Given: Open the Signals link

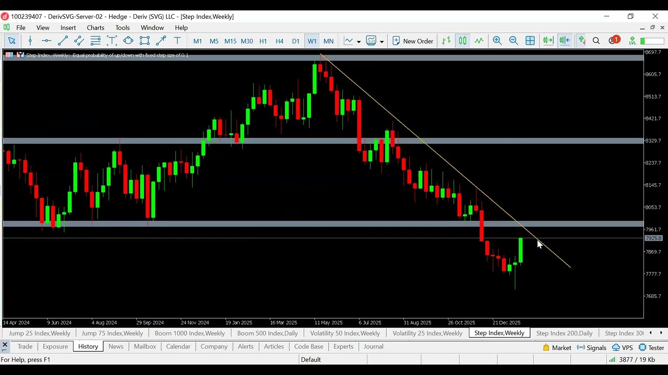Looking at the screenshot, I should pos(591,348).
